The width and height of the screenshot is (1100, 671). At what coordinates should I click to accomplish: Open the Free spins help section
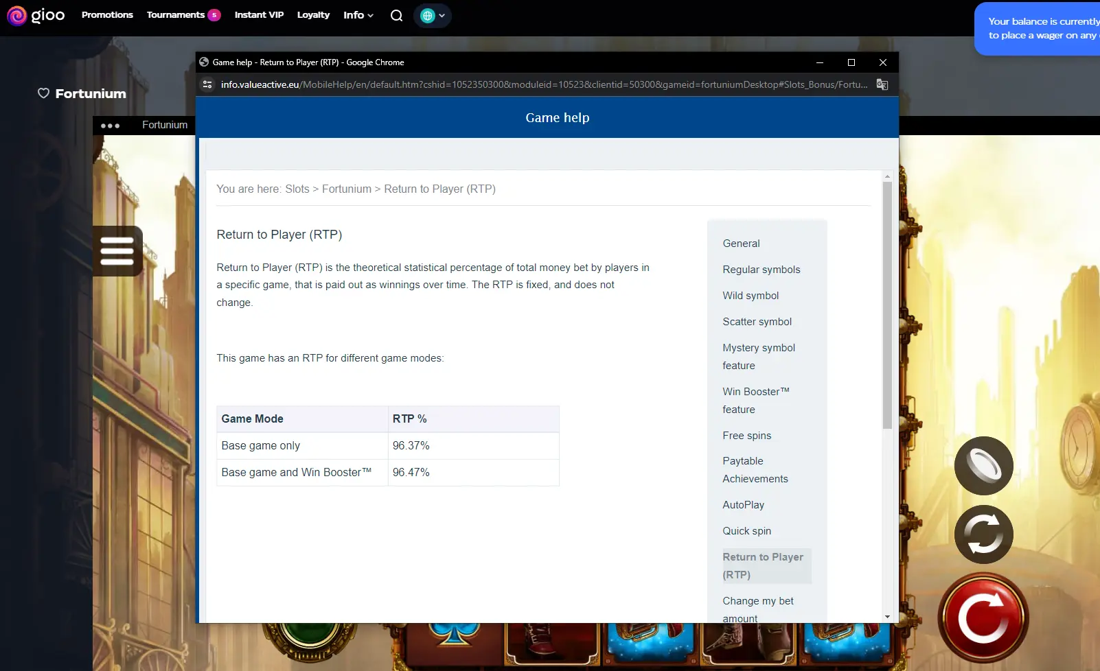(x=746, y=436)
